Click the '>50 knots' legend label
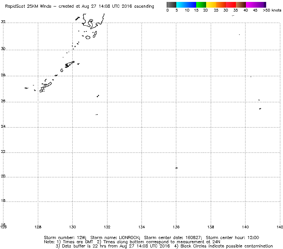 tap(272, 10)
